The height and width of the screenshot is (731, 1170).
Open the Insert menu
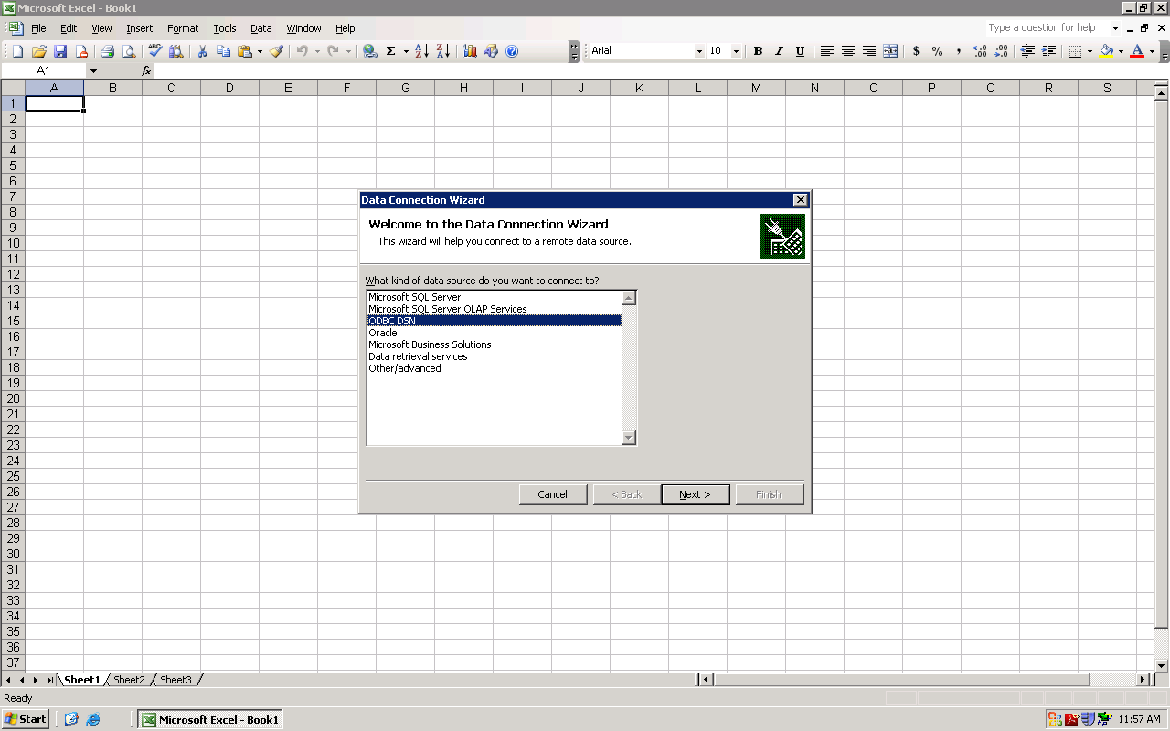click(140, 28)
